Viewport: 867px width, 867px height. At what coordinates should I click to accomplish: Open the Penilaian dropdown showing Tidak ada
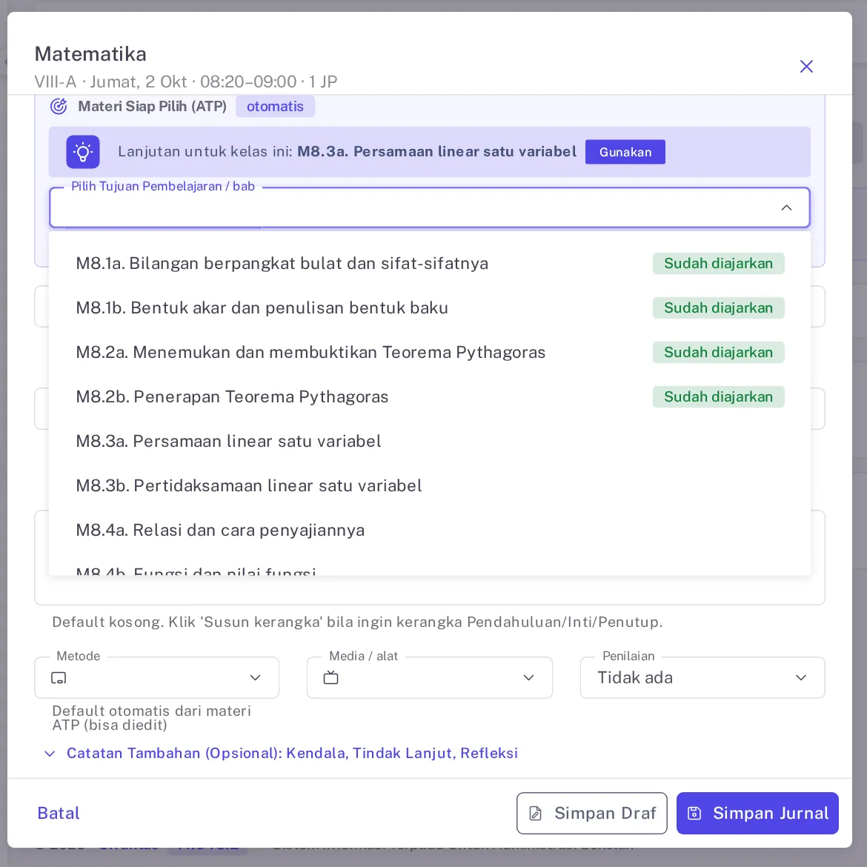[x=702, y=678]
